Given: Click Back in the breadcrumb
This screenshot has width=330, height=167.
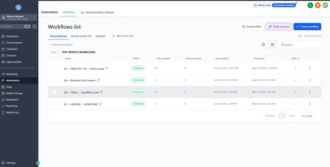Looking at the screenshot, I should click(x=54, y=52).
